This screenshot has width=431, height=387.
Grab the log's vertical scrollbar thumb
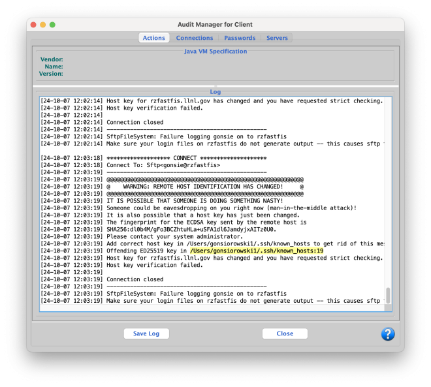pos(388,295)
